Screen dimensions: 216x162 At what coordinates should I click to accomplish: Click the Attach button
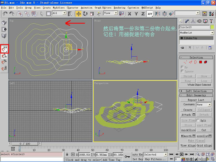(x=186, y=115)
